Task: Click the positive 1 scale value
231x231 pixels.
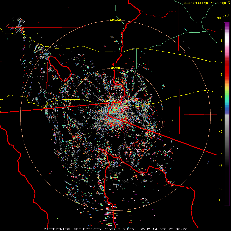Action: click(222, 97)
